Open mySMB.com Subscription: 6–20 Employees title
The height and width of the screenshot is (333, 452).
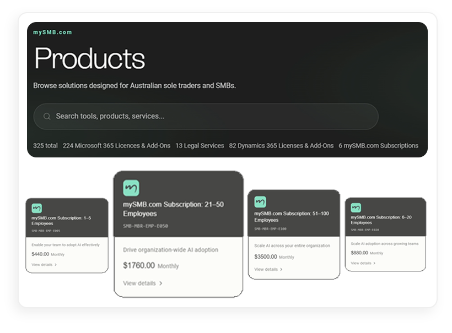tap(381, 220)
